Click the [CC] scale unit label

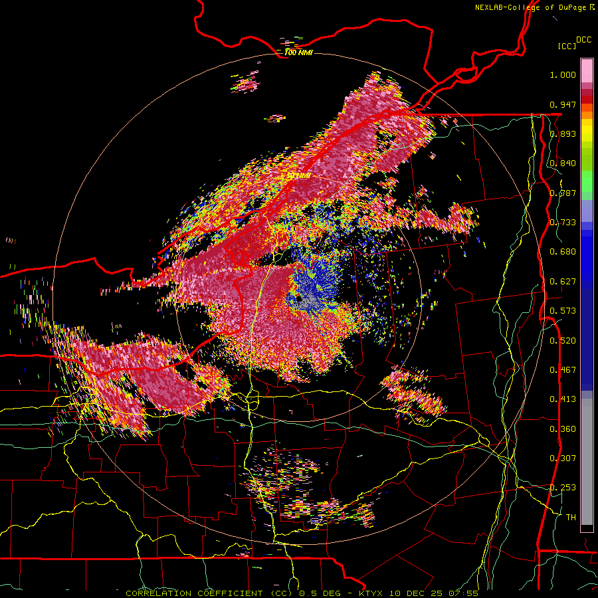coord(567,46)
